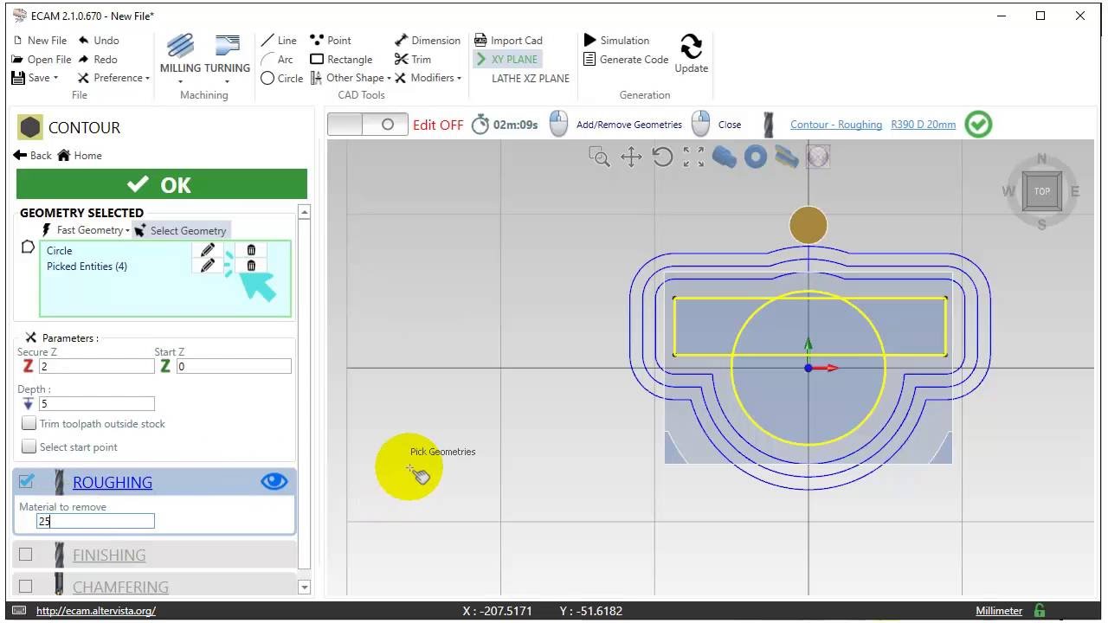Toggle the Edit OFF switch
The width and height of the screenshot is (1108, 623).
(x=368, y=125)
